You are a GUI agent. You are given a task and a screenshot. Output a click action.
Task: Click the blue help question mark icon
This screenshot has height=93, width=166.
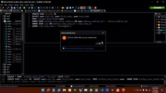click(39, 8)
